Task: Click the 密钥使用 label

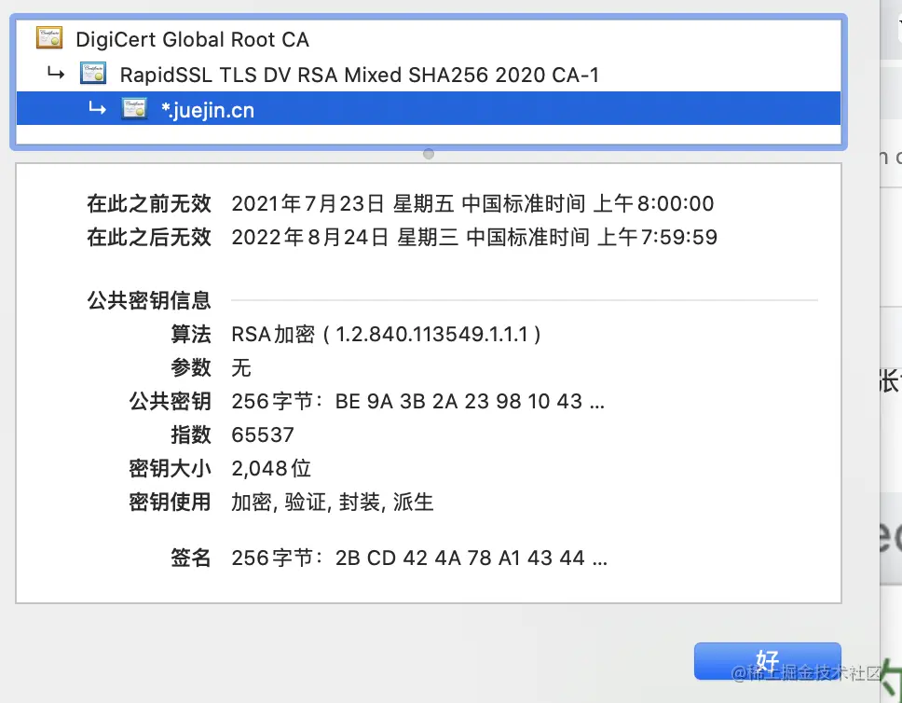Action: [x=171, y=502]
